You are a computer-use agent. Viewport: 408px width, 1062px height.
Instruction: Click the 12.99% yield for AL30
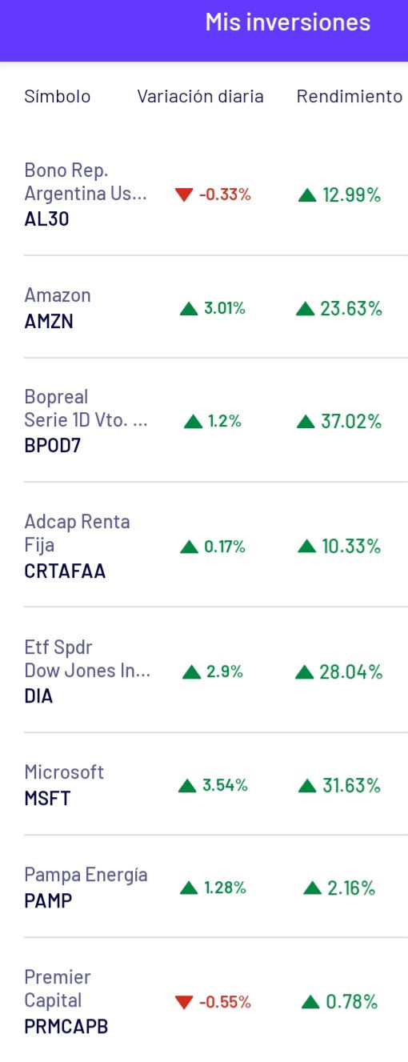pyautogui.click(x=351, y=194)
